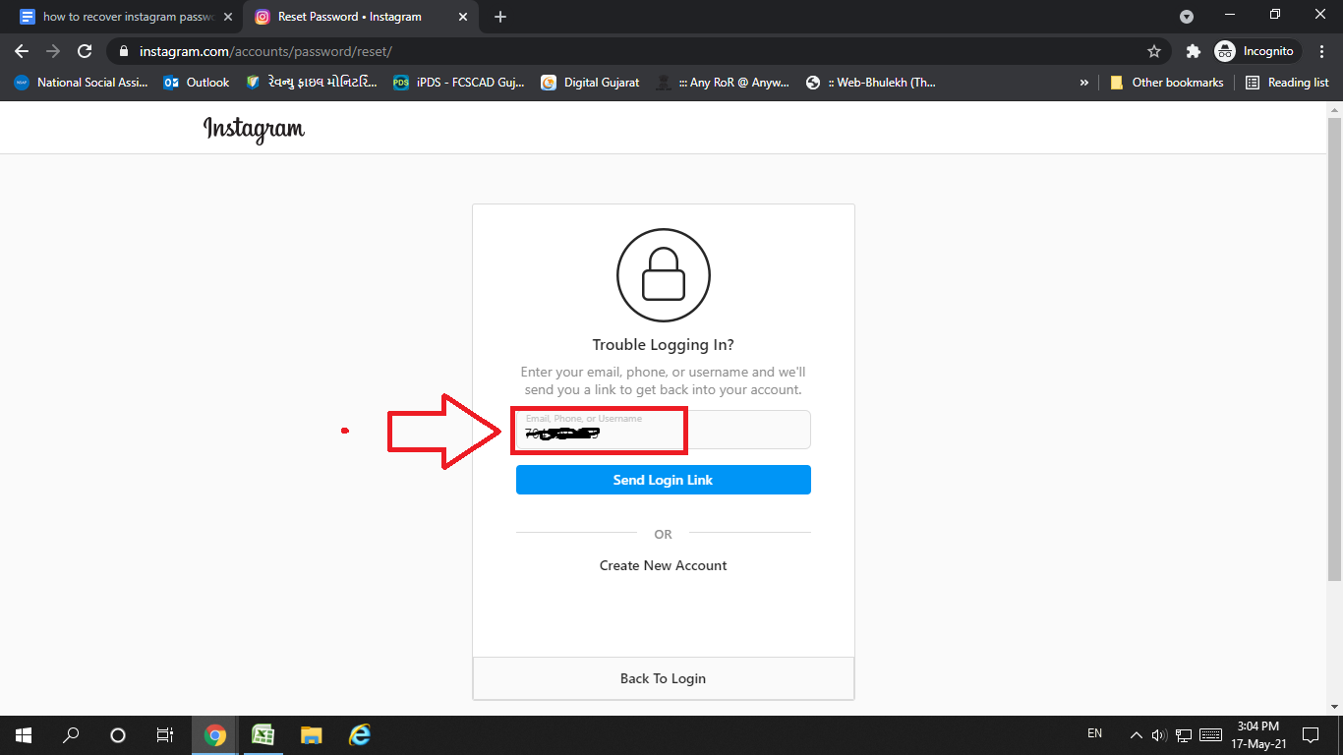Screen dimensions: 1343x755
Task: Click the touch keyboard tray icon
Action: (x=1210, y=734)
